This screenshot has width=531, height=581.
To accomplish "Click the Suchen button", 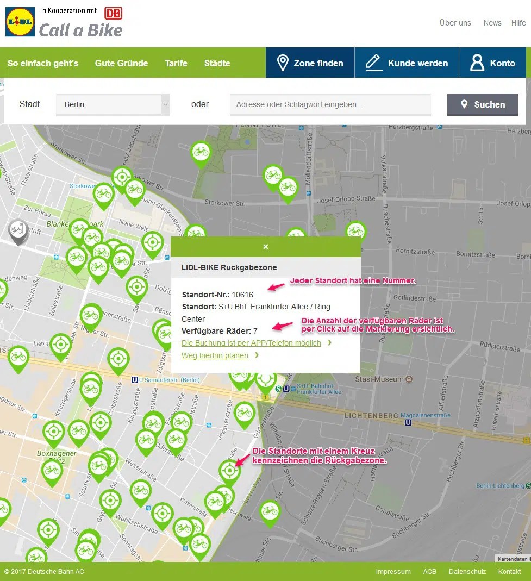I will (x=483, y=104).
